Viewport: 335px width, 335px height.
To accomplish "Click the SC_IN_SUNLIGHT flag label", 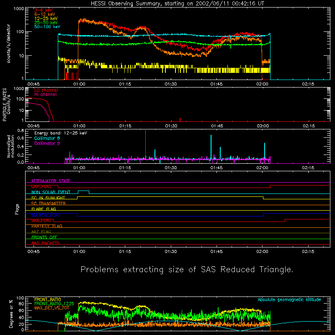I will tap(48, 198).
